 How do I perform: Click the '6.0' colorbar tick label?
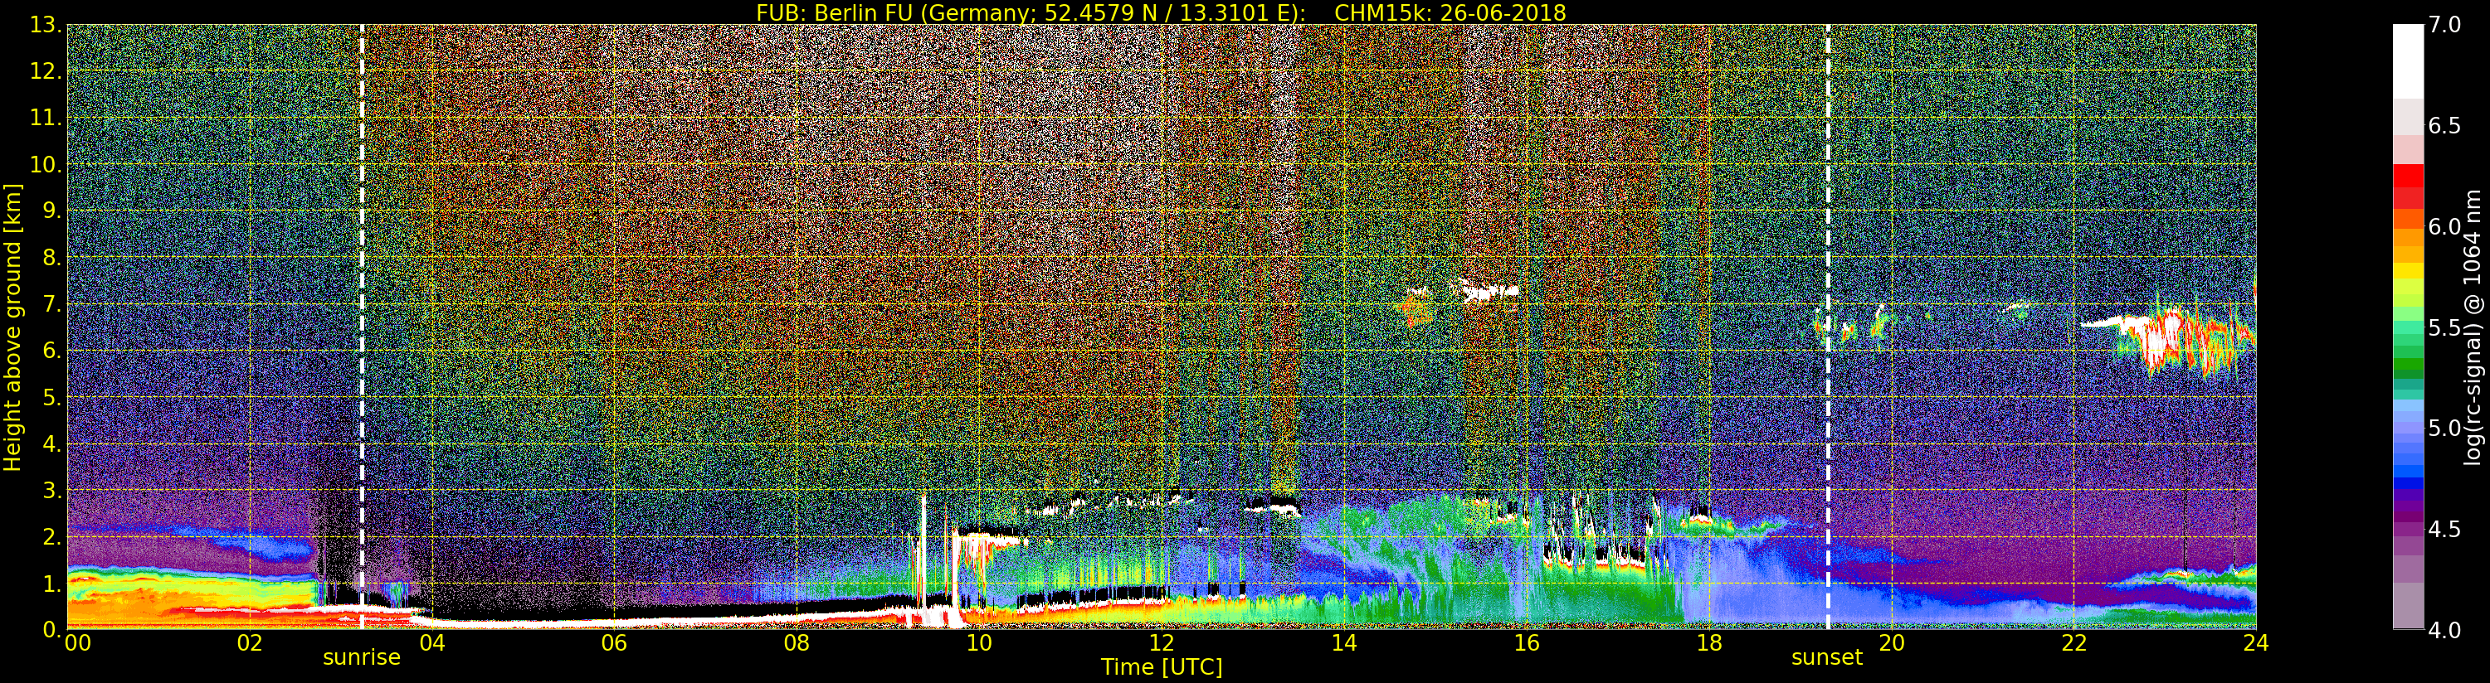point(2444,226)
